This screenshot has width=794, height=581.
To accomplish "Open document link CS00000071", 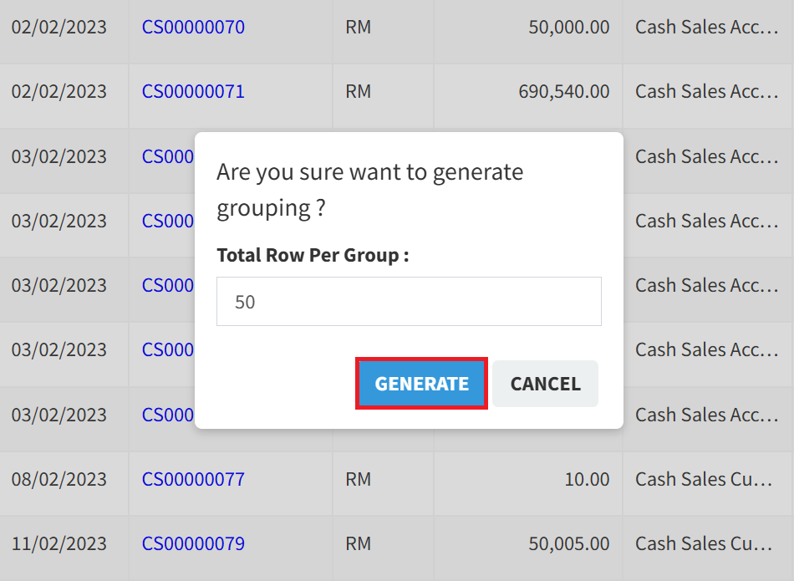I will [193, 91].
